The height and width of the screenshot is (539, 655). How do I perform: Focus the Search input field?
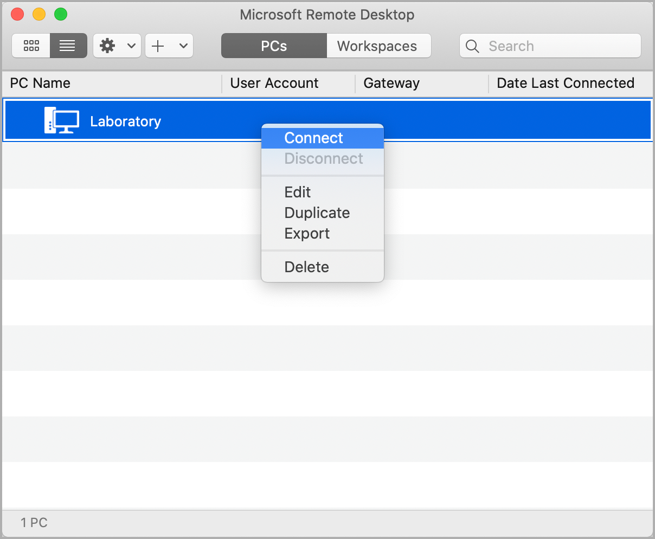click(x=558, y=46)
